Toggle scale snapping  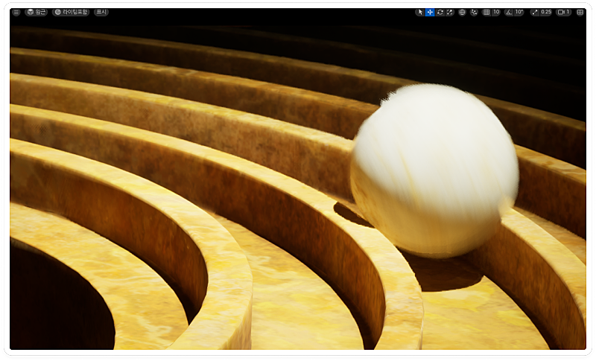pyautogui.click(x=534, y=12)
